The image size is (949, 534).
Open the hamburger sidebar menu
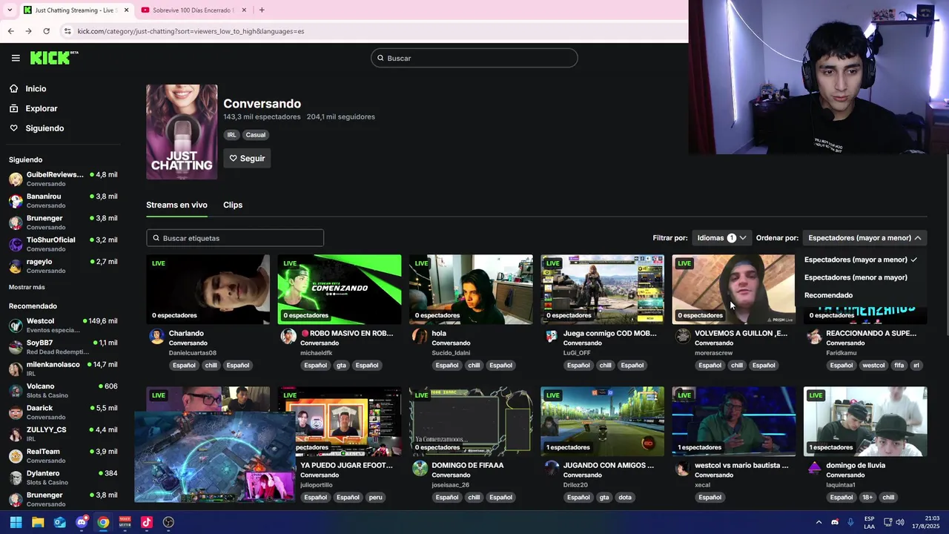pyautogui.click(x=16, y=58)
